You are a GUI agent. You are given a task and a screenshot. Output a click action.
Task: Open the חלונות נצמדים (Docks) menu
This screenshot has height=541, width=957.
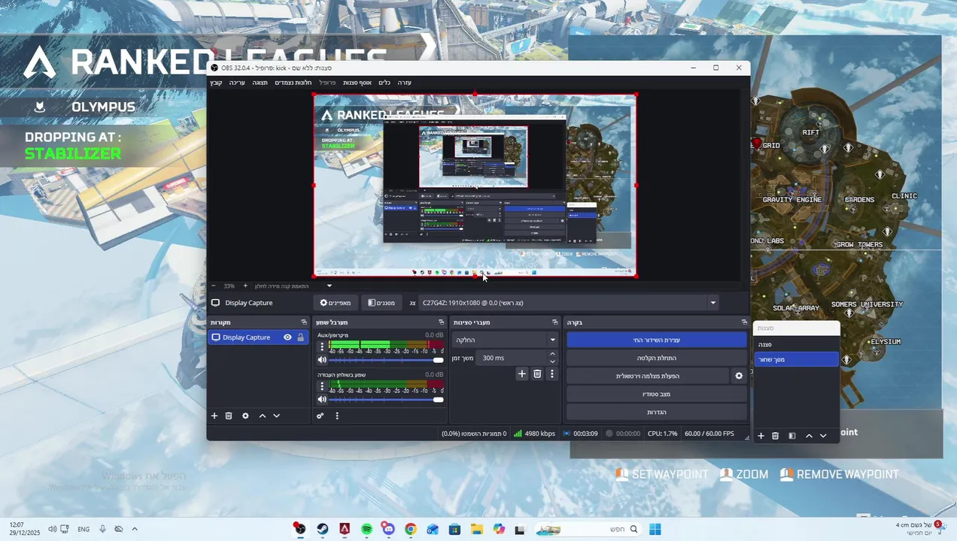point(293,83)
